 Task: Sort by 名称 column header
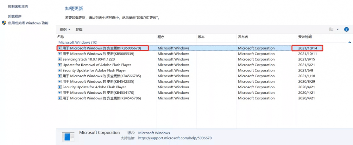[61, 37]
